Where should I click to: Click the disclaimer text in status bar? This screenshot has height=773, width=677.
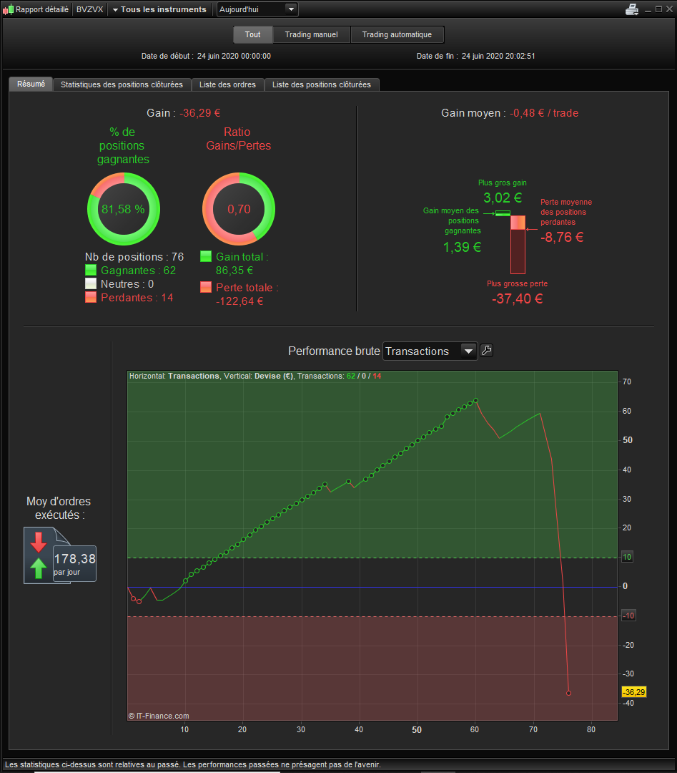coord(192,764)
